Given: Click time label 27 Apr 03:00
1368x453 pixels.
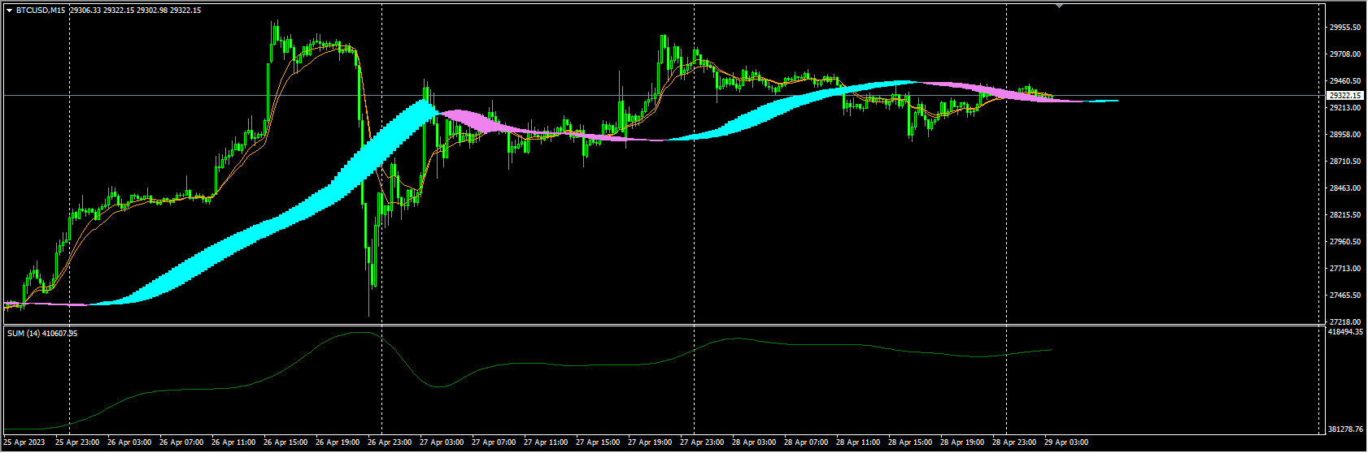Looking at the screenshot, I should (442, 442).
